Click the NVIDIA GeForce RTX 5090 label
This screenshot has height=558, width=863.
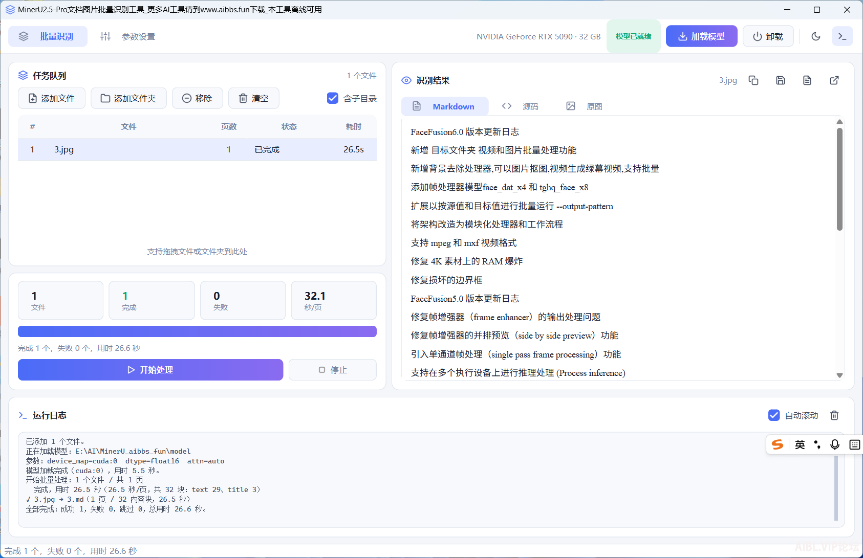click(x=538, y=36)
